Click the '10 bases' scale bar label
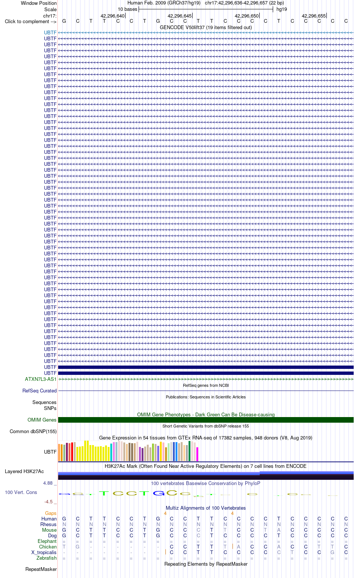Screen dimensions: 354x578 tap(127, 9)
